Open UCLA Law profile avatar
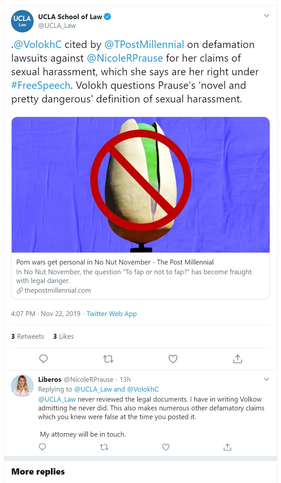This screenshot has width=281, height=483. 23,21
